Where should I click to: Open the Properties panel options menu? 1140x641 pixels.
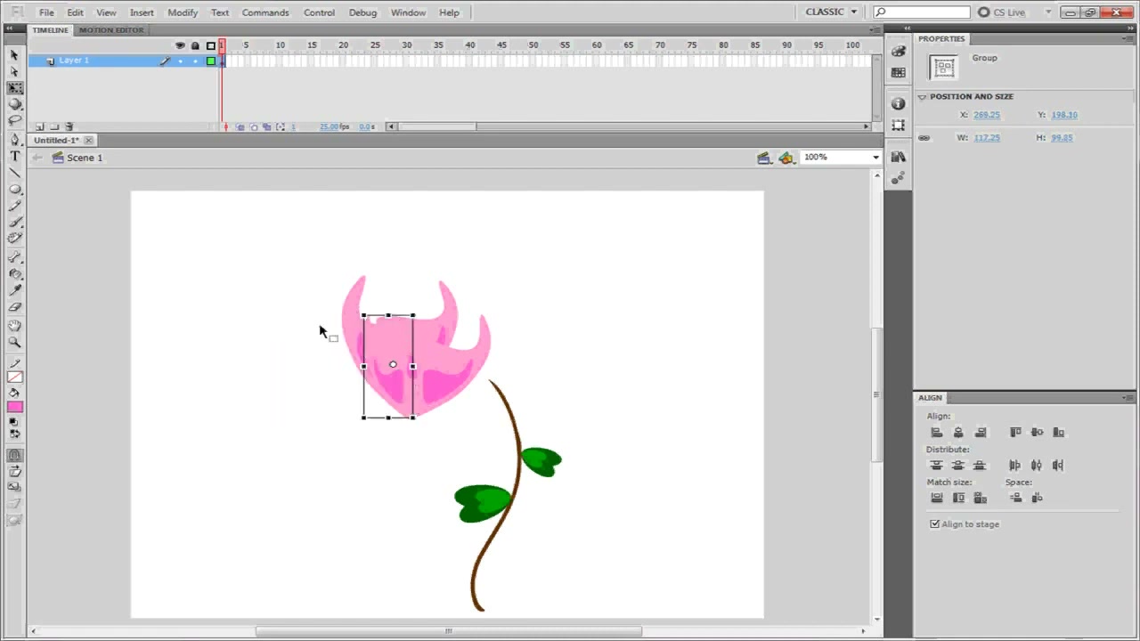[x=1128, y=39]
